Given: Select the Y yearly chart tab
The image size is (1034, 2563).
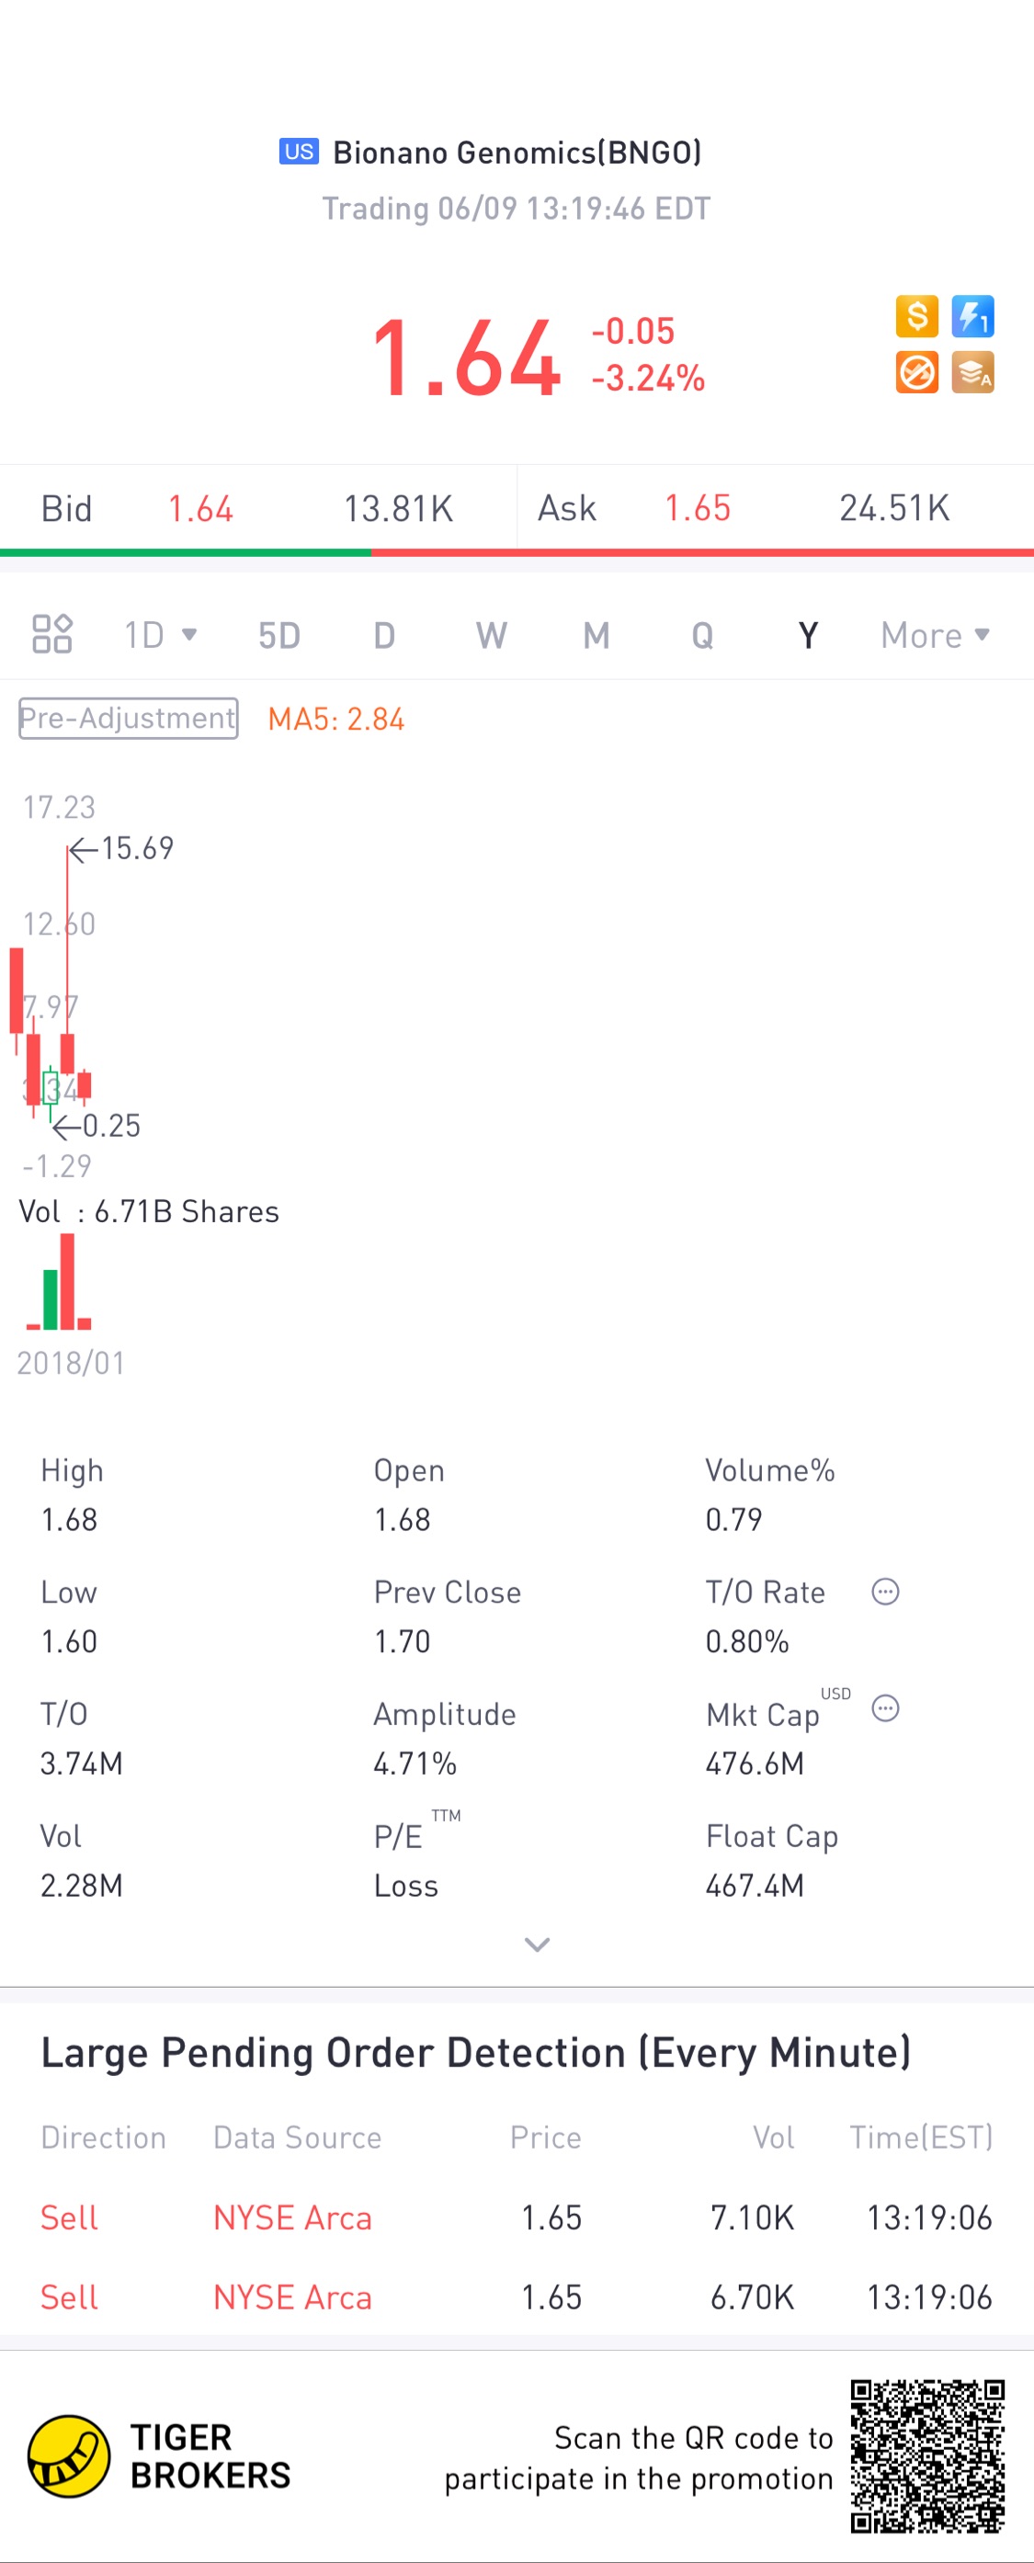Looking at the screenshot, I should pyautogui.click(x=807, y=635).
